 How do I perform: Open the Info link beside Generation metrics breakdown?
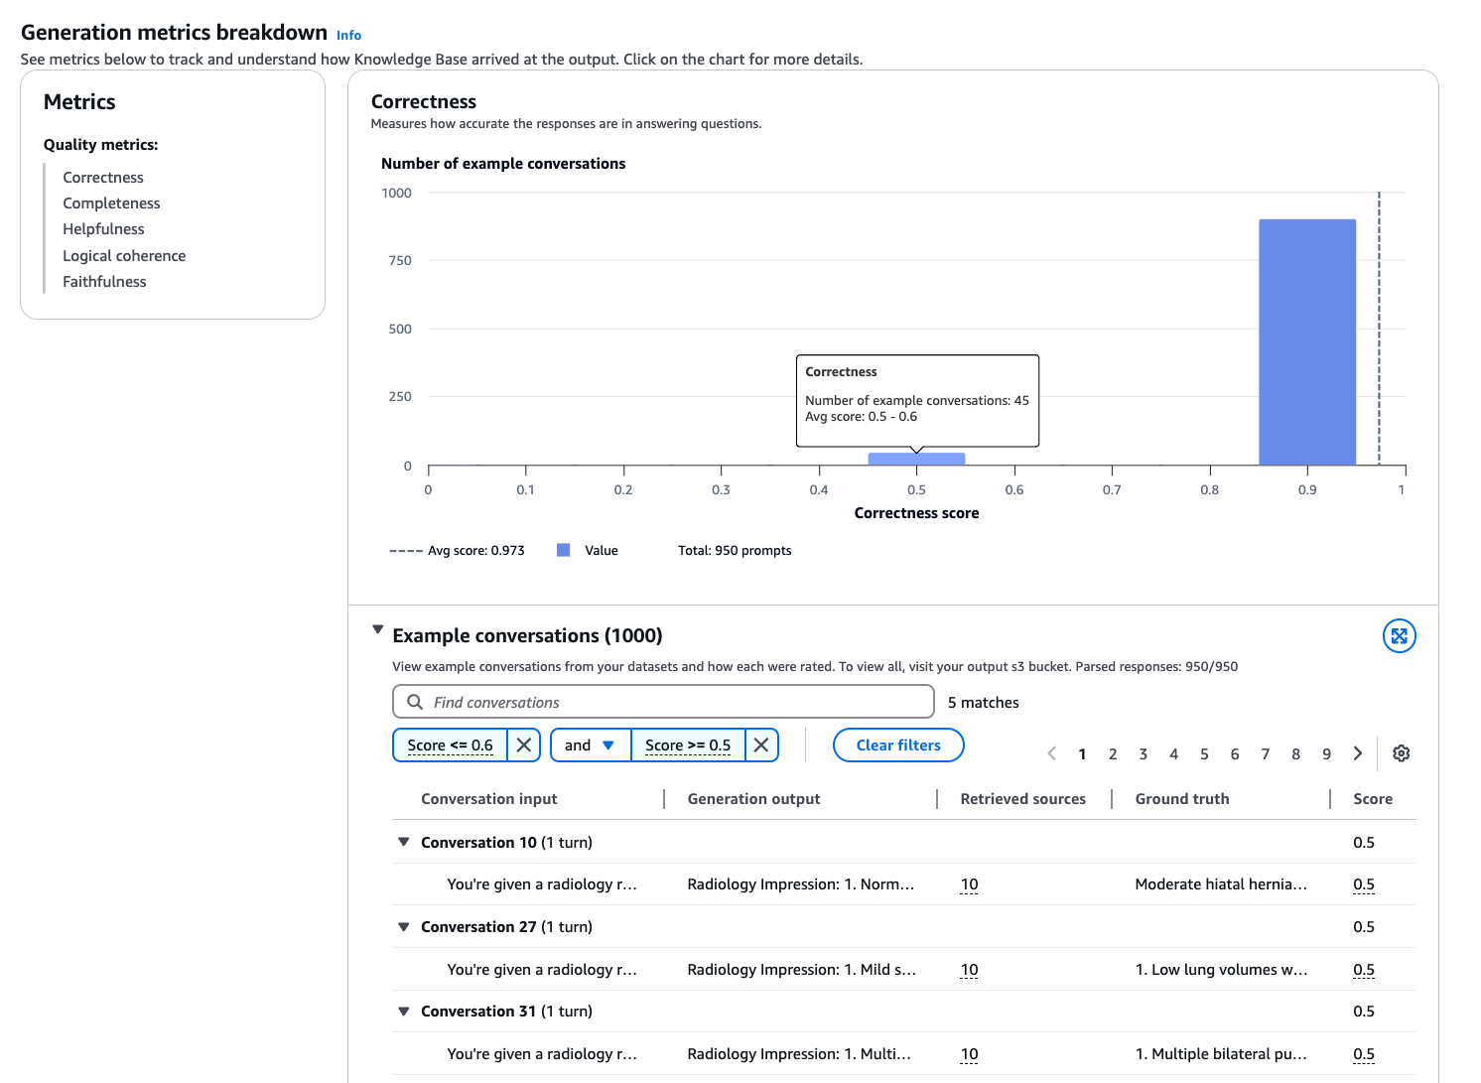click(x=348, y=35)
